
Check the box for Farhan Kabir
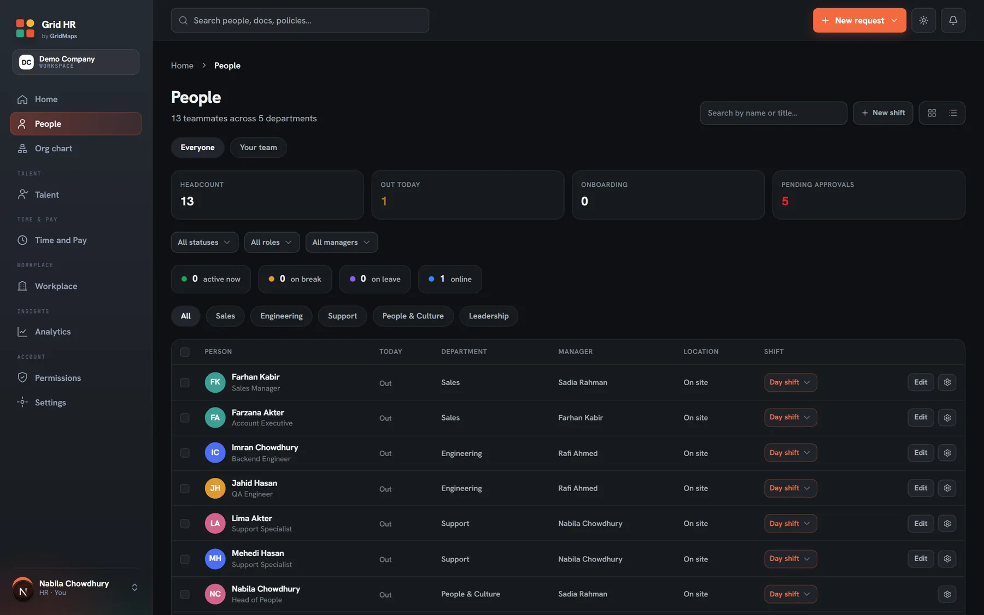pyautogui.click(x=185, y=383)
